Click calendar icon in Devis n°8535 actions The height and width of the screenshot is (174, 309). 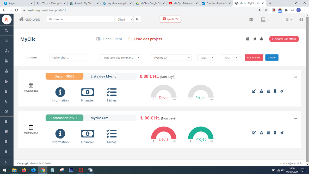point(268,91)
